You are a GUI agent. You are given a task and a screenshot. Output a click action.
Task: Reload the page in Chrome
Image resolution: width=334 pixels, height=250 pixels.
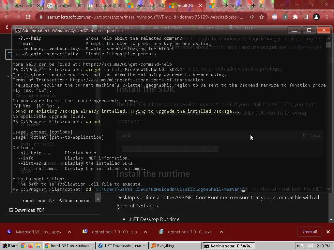[28, 17]
